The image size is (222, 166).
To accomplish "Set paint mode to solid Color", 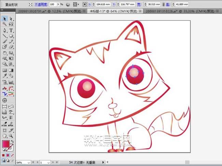I will coord(3,155).
